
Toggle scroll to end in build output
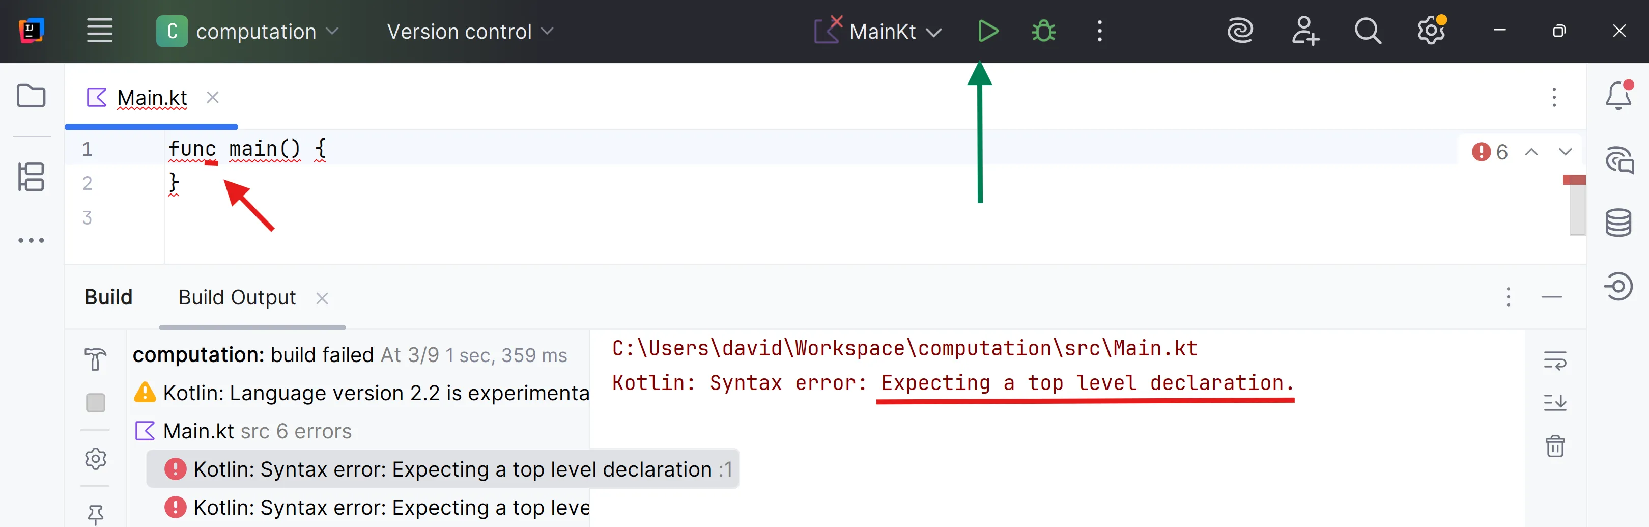point(1554,403)
